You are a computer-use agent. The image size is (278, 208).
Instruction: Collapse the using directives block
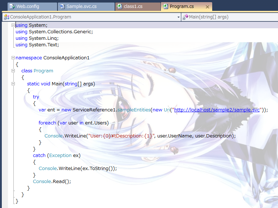pos(13,25)
